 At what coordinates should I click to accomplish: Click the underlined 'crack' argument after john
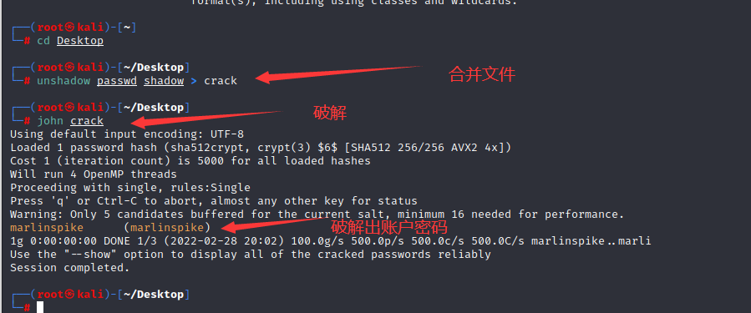tap(87, 121)
